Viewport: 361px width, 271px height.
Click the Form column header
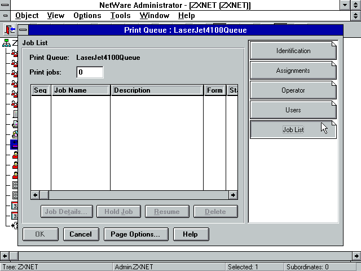tap(215, 90)
